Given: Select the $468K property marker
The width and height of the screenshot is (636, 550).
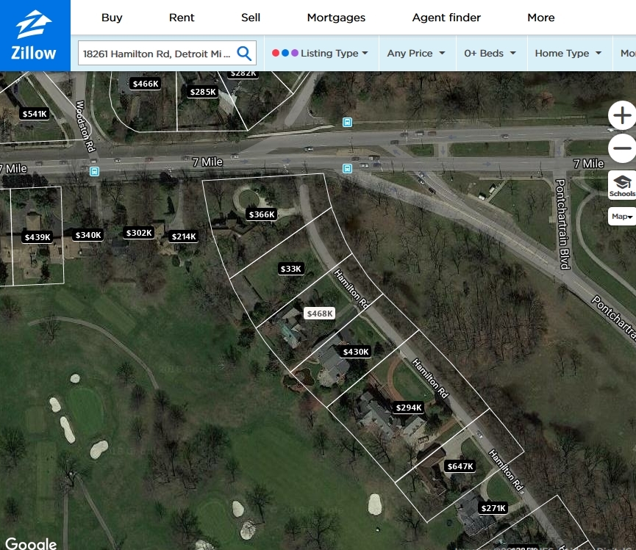Looking at the screenshot, I should 320,314.
